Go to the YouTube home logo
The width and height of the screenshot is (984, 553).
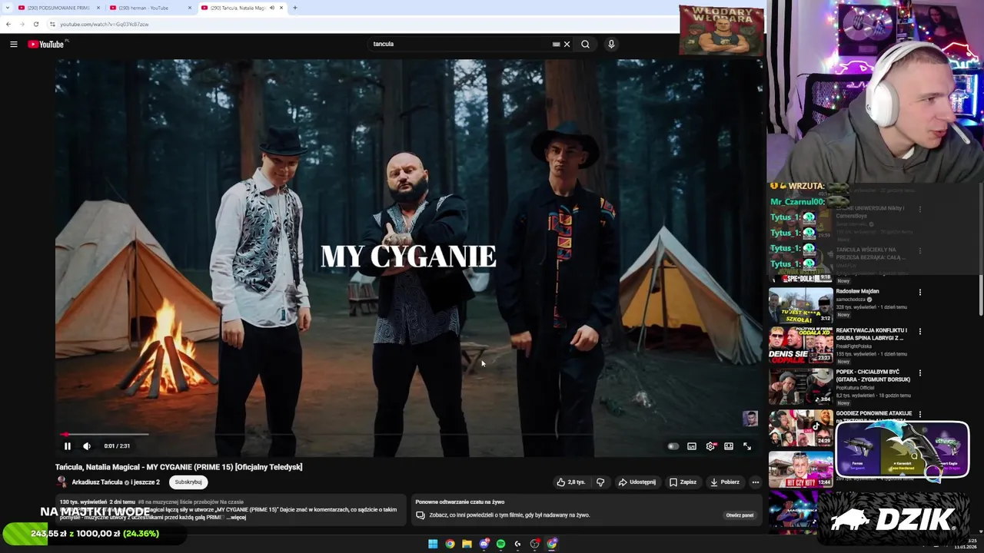coord(46,44)
